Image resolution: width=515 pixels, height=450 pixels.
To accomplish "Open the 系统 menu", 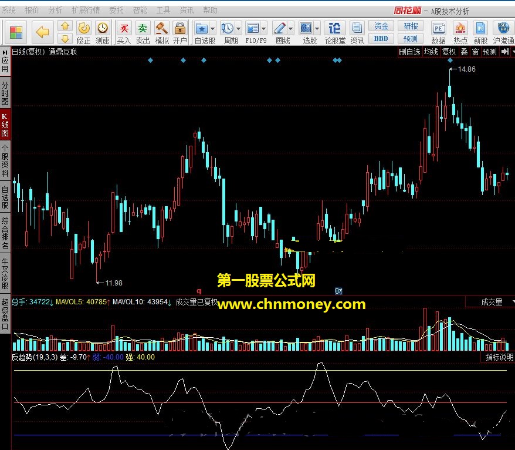I will pos(9,10).
